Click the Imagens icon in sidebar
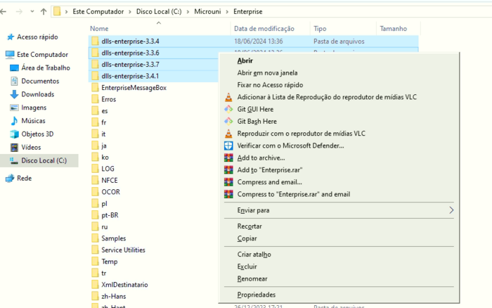The image size is (492, 308). point(15,108)
